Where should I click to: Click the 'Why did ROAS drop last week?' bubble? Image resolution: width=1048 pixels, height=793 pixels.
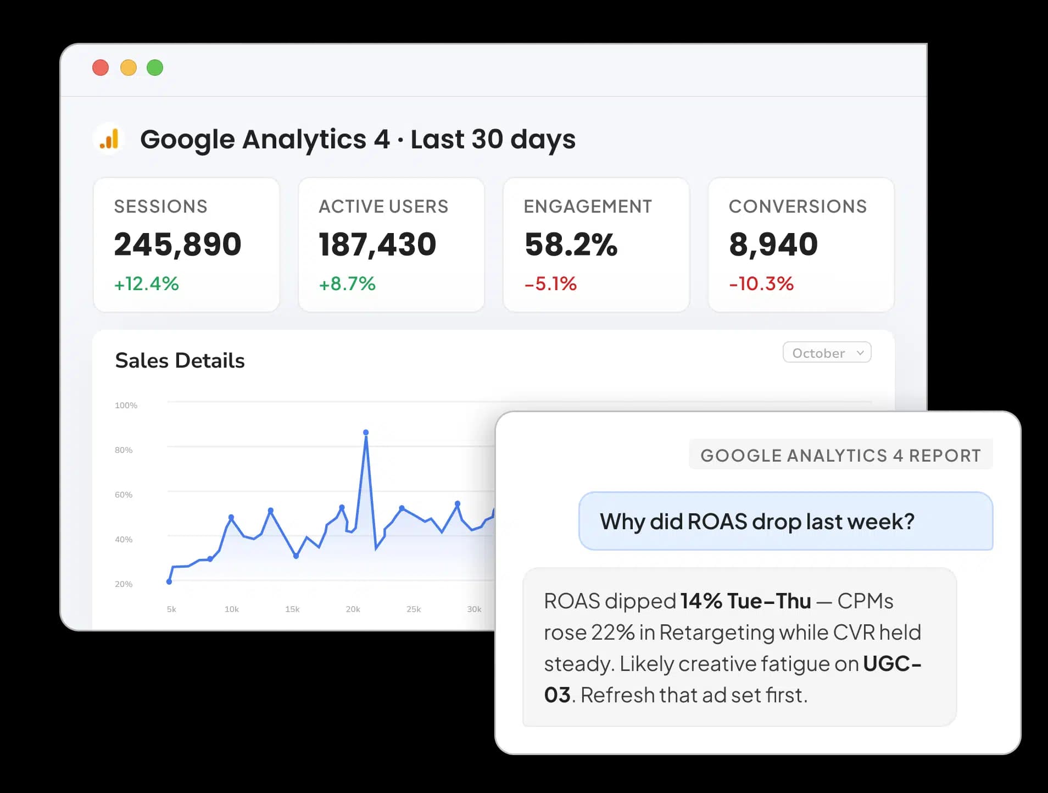click(x=785, y=521)
